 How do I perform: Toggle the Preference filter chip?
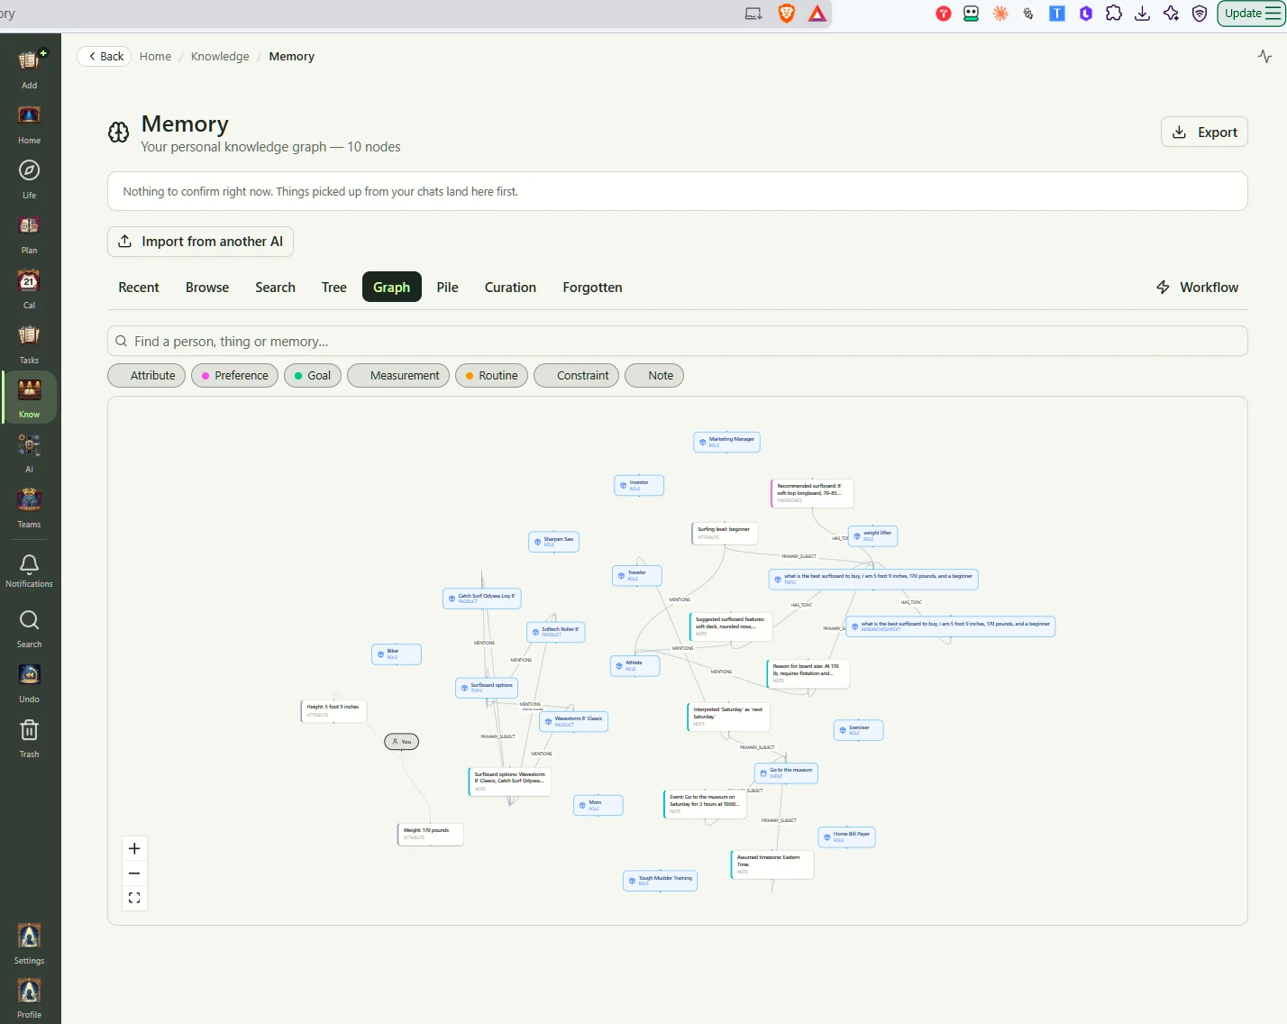(x=235, y=375)
